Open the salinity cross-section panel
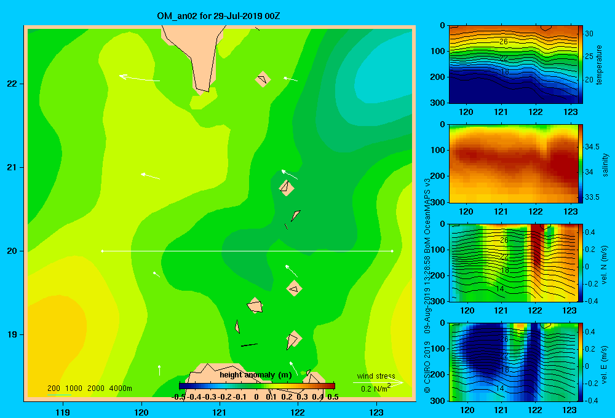 click(514, 164)
